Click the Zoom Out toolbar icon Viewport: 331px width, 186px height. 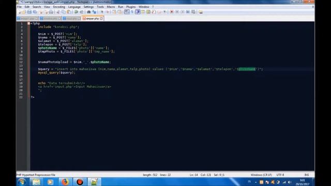click(108, 12)
